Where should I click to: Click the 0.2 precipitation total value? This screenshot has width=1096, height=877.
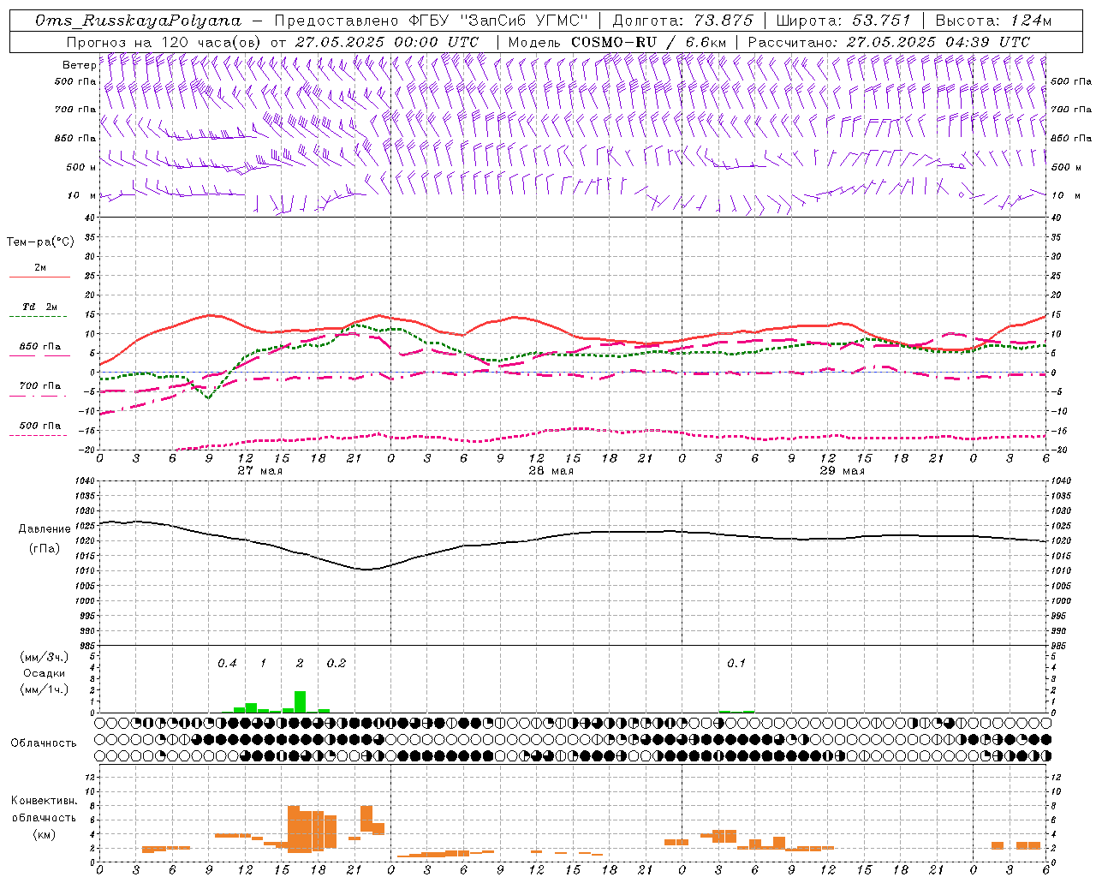pyautogui.click(x=337, y=663)
